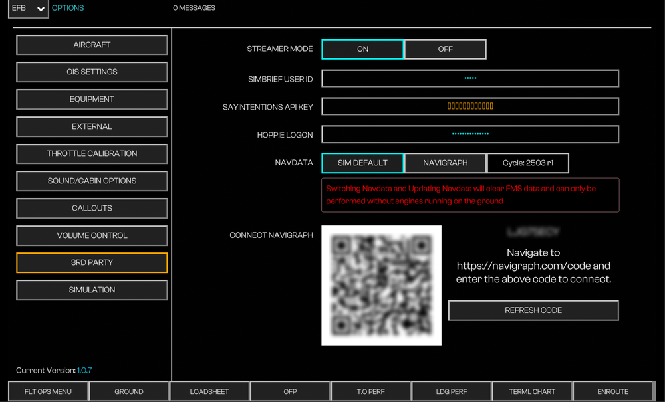Open the EFB dropdown selector
The height and width of the screenshot is (402, 665).
coord(28,9)
